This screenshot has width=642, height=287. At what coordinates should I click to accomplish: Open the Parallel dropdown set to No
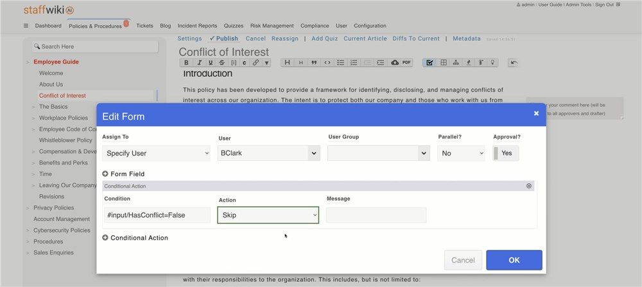coord(461,153)
